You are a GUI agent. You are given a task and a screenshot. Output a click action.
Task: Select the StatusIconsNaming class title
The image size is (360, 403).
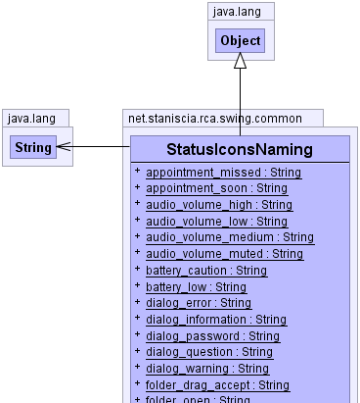(x=240, y=149)
